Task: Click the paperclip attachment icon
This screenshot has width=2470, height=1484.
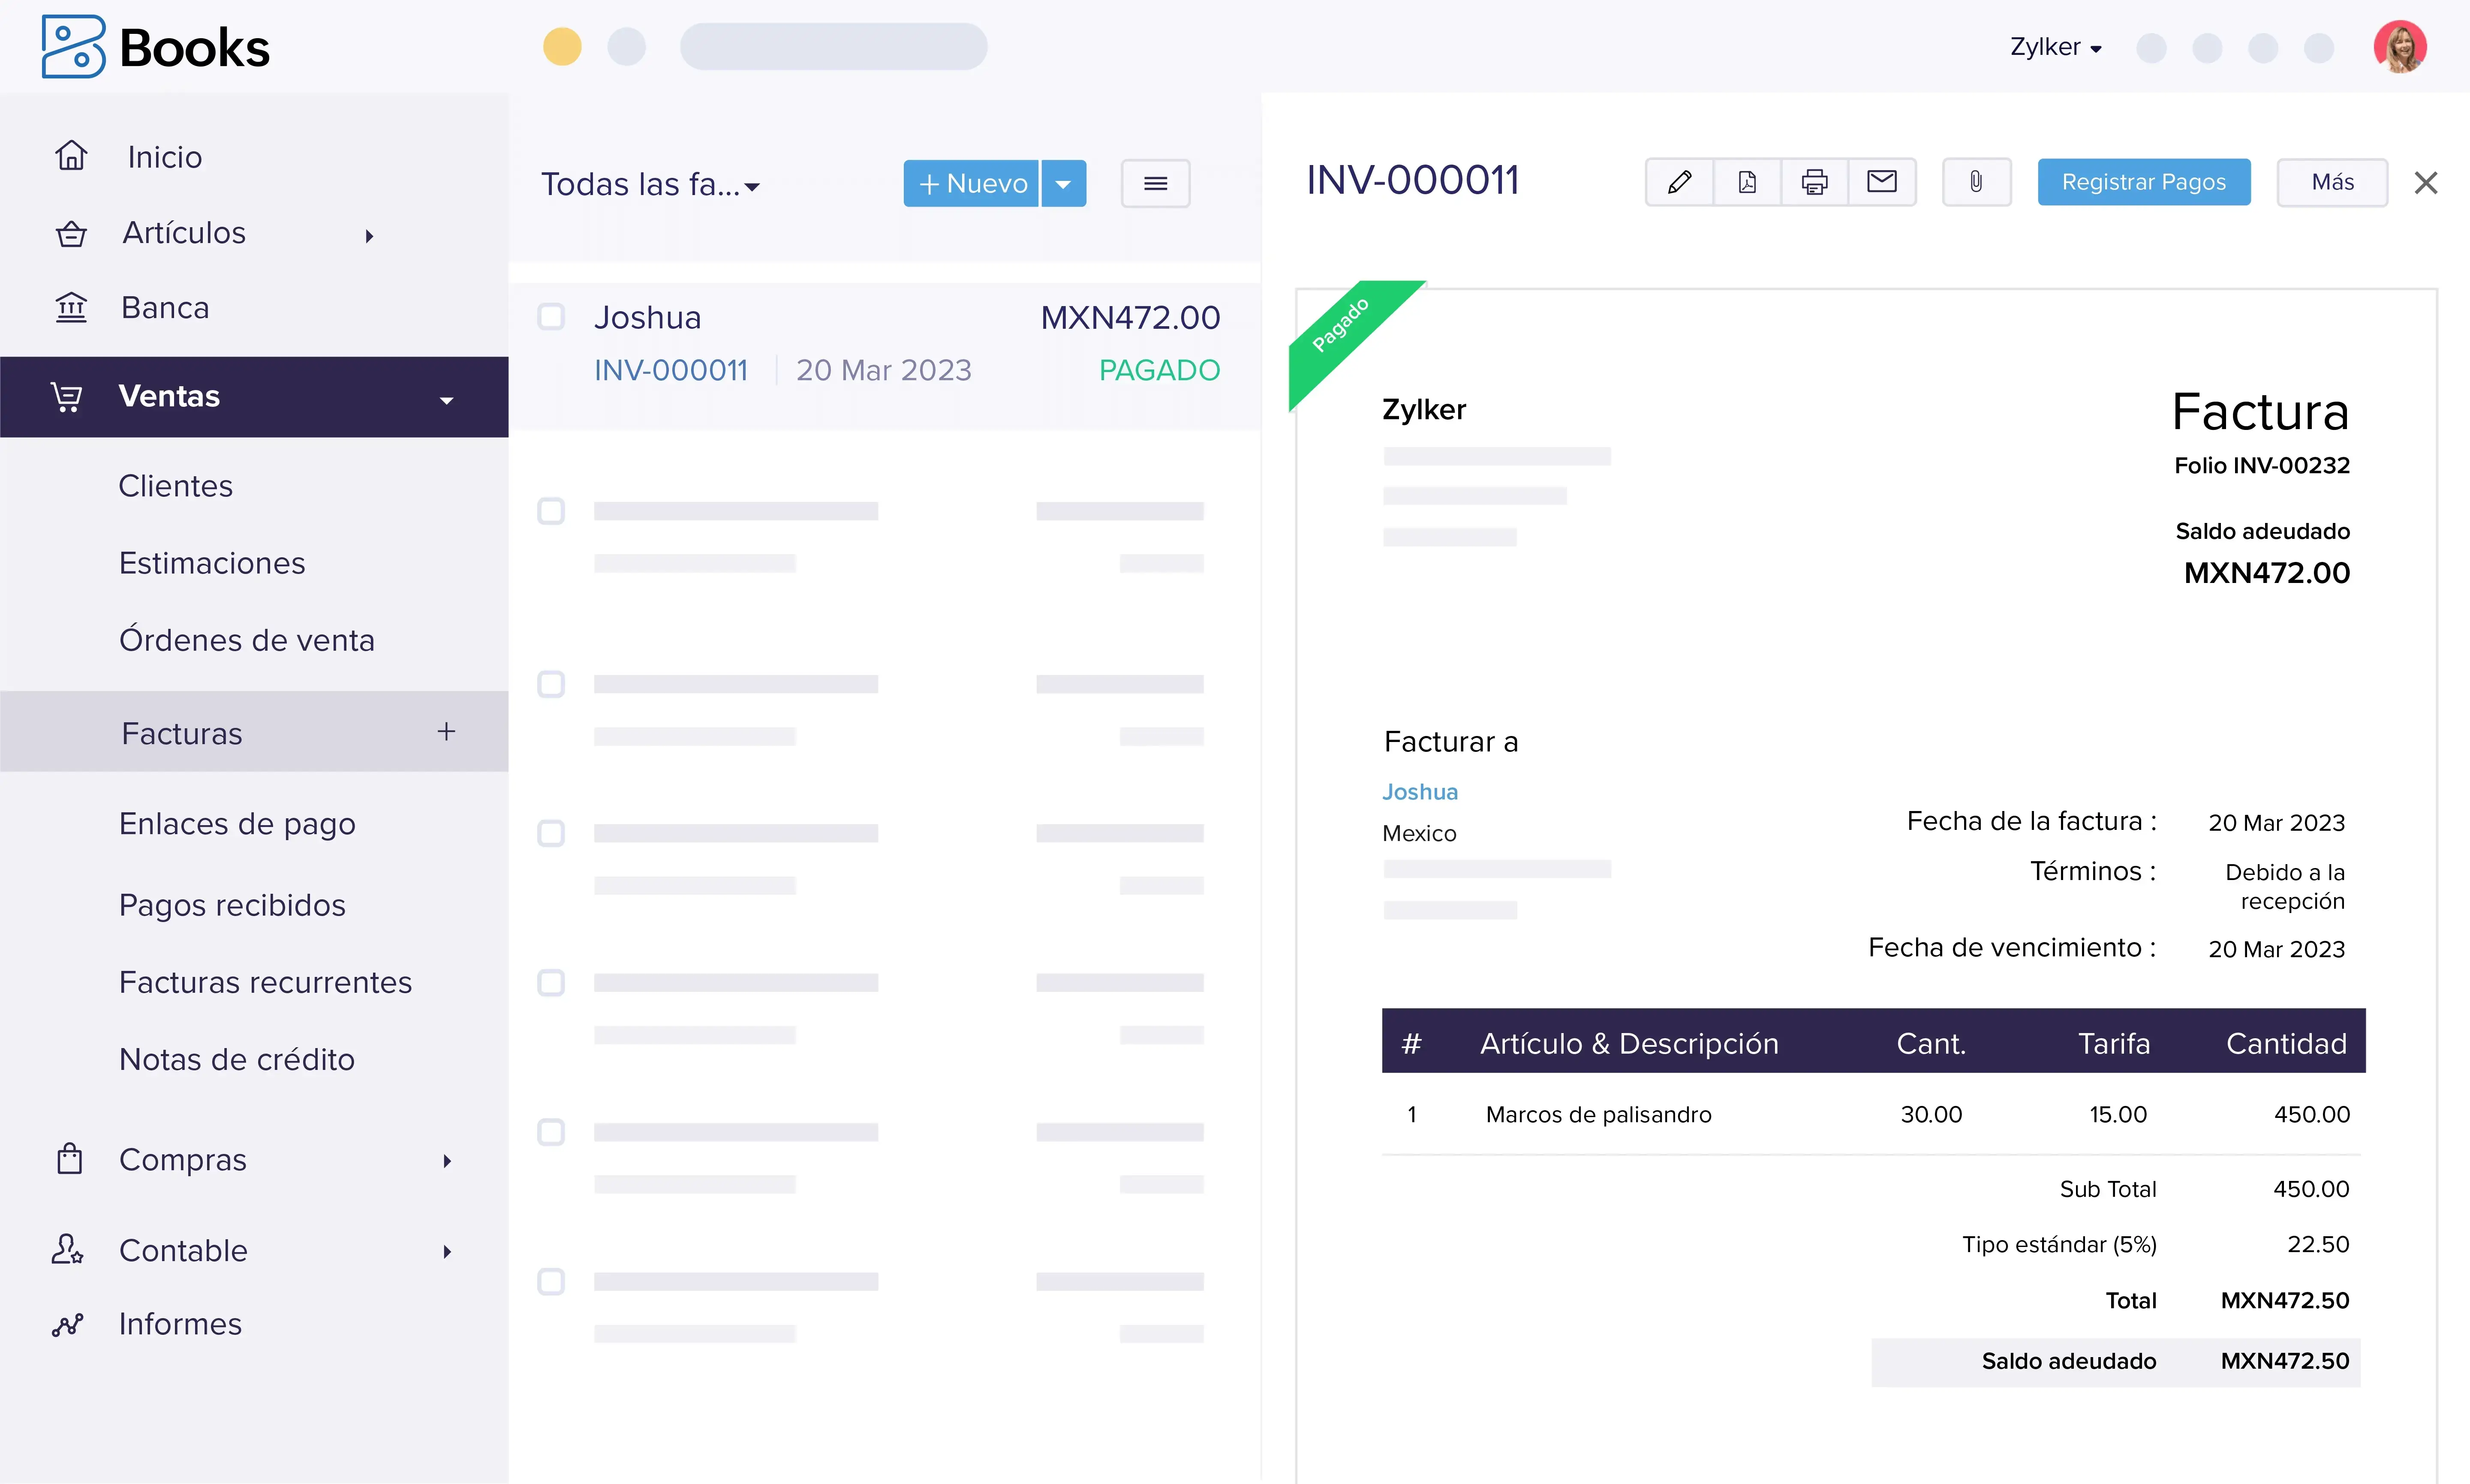Action: coord(1976,182)
